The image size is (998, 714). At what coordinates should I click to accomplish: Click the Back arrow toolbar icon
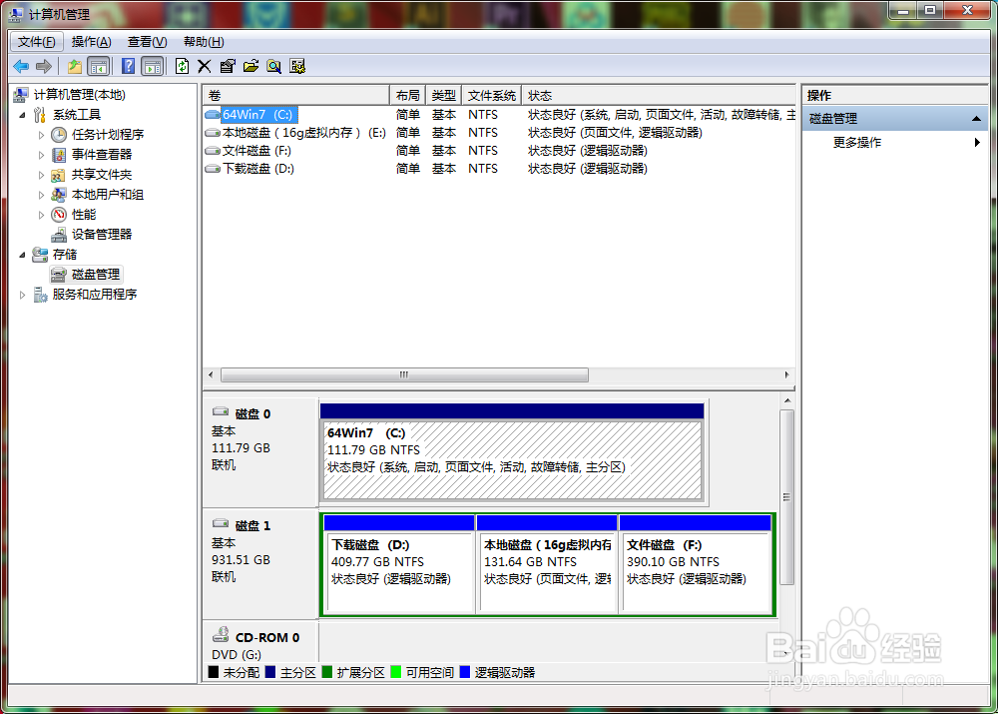[21, 66]
